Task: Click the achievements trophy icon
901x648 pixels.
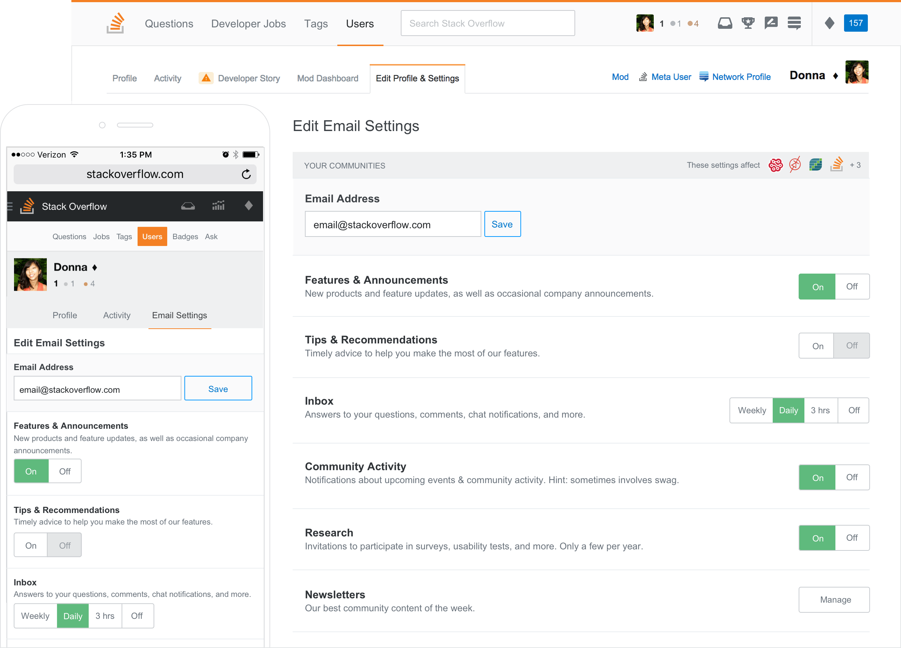Action: click(x=748, y=23)
